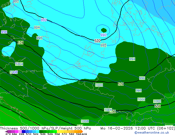Click the 1000 label directly above the 1002 label
Viewport: 175px width, 135px height.
point(141,99)
